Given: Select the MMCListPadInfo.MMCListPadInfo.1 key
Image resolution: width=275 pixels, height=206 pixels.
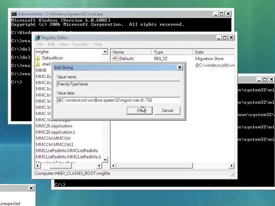Looking at the screenshot, I should point(68,157).
